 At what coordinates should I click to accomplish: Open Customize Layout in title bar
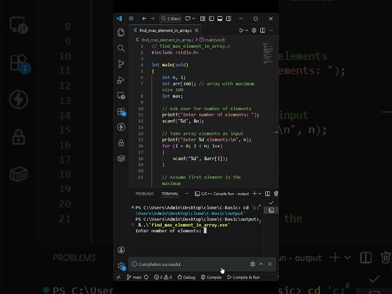point(203,18)
